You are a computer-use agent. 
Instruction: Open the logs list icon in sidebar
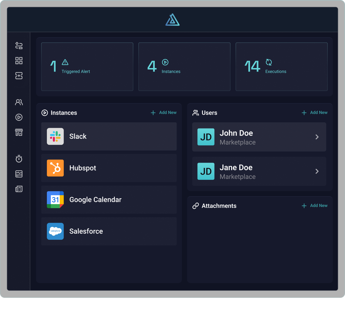click(x=19, y=189)
